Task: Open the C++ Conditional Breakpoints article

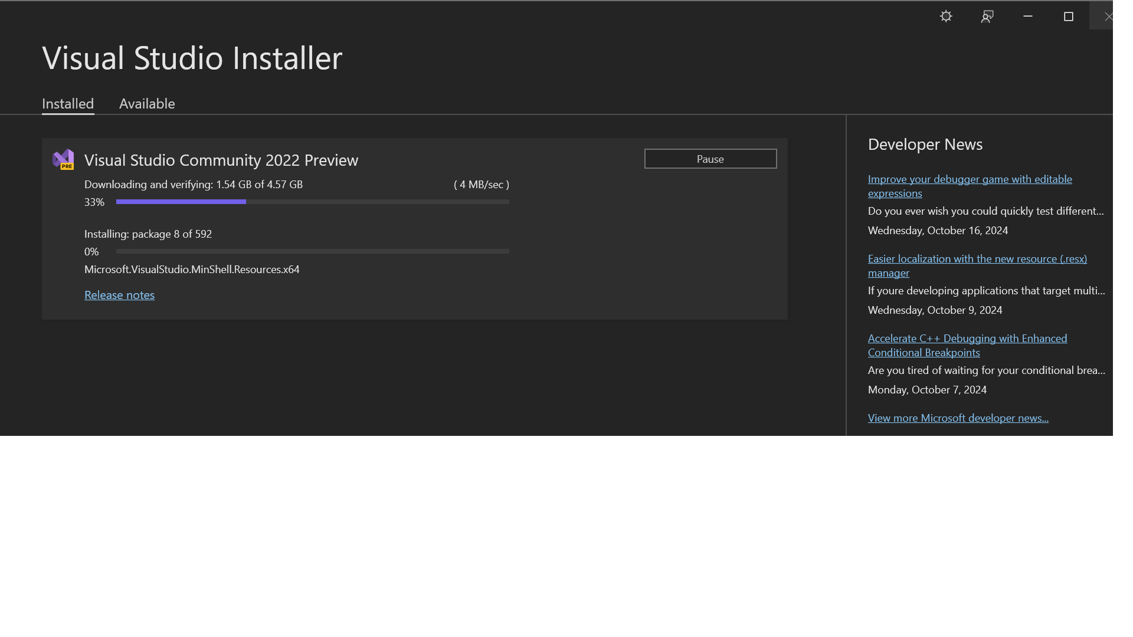Action: pos(967,345)
